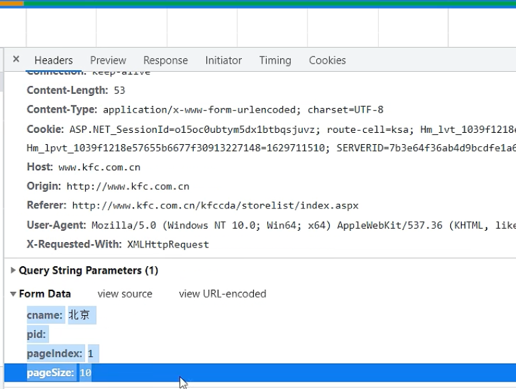This screenshot has height=389, width=516.
Task: Click the Content-Length header value 53
Action: [119, 91]
